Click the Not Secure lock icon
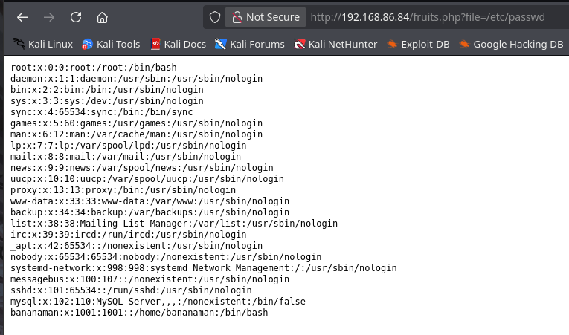This screenshot has height=335, width=569. click(x=237, y=17)
